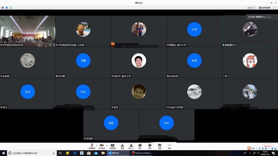The height and width of the screenshot is (156, 278).
Task: Enter full screen mode
Action: [x=275, y=8]
